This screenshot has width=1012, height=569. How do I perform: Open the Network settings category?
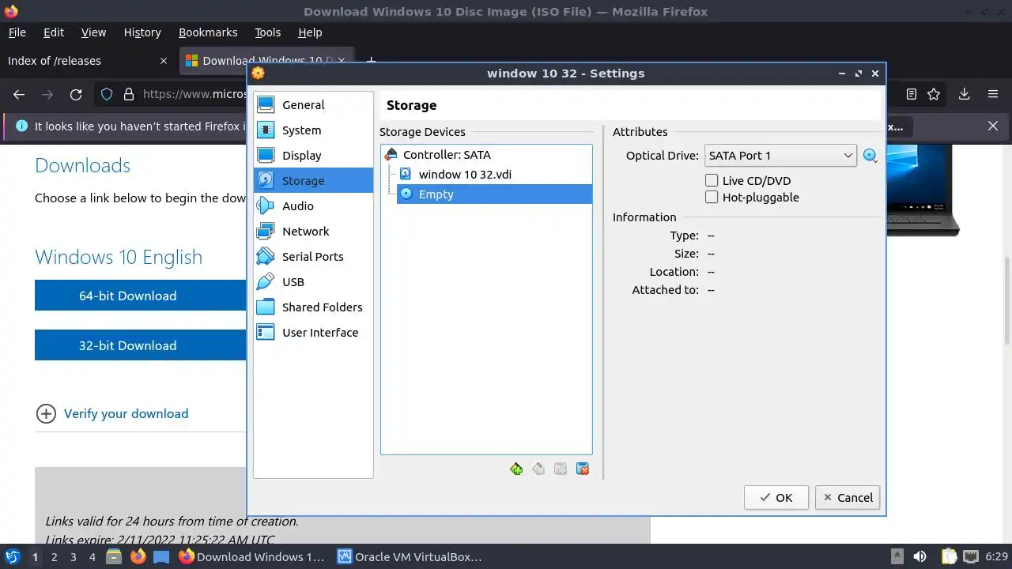coord(313,232)
